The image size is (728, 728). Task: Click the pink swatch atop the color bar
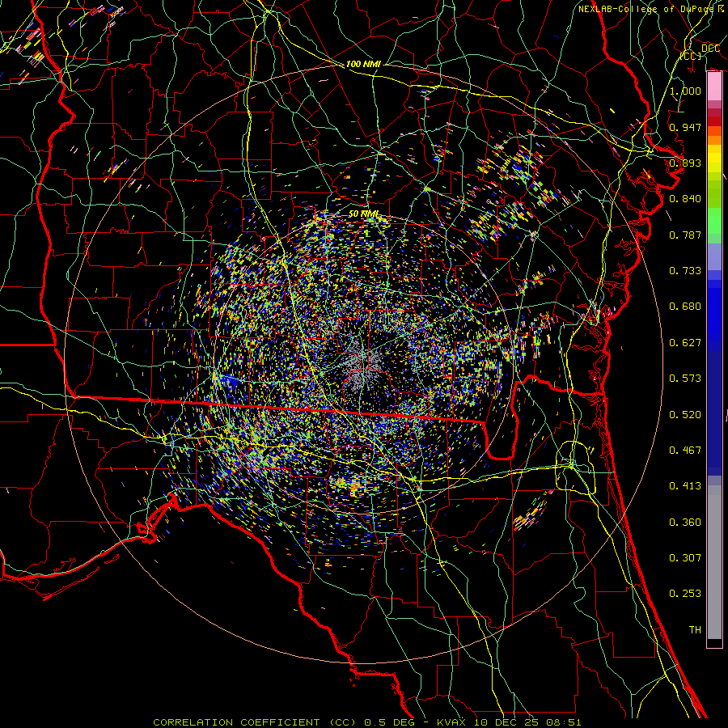(x=714, y=87)
